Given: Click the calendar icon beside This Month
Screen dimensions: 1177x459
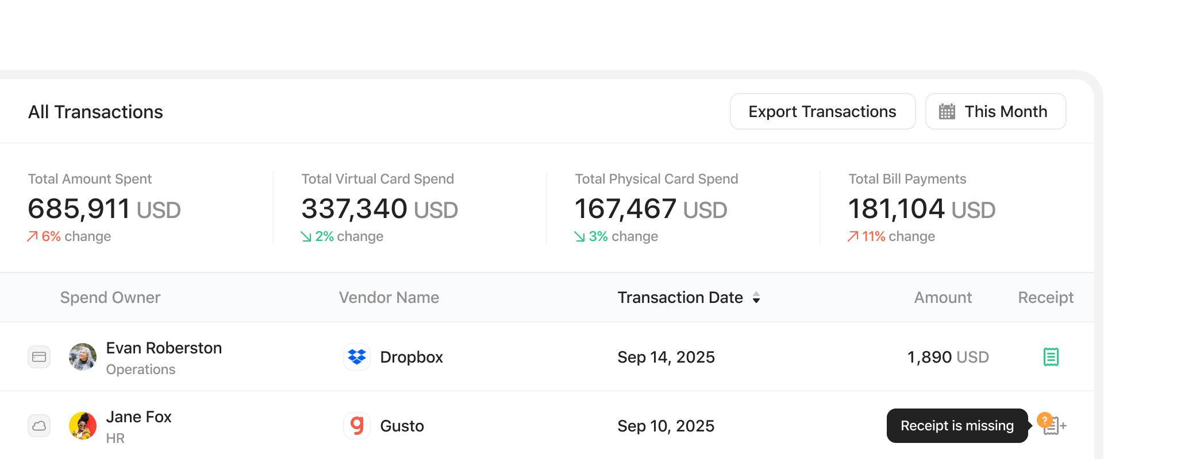Looking at the screenshot, I should (x=947, y=111).
